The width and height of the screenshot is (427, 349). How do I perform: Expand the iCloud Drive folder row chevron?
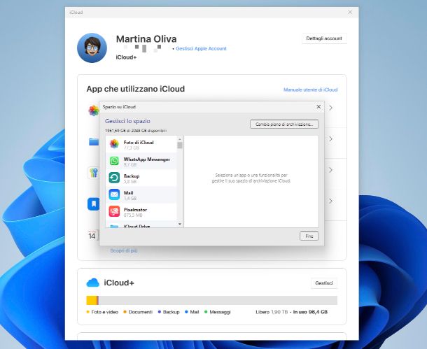330,139
